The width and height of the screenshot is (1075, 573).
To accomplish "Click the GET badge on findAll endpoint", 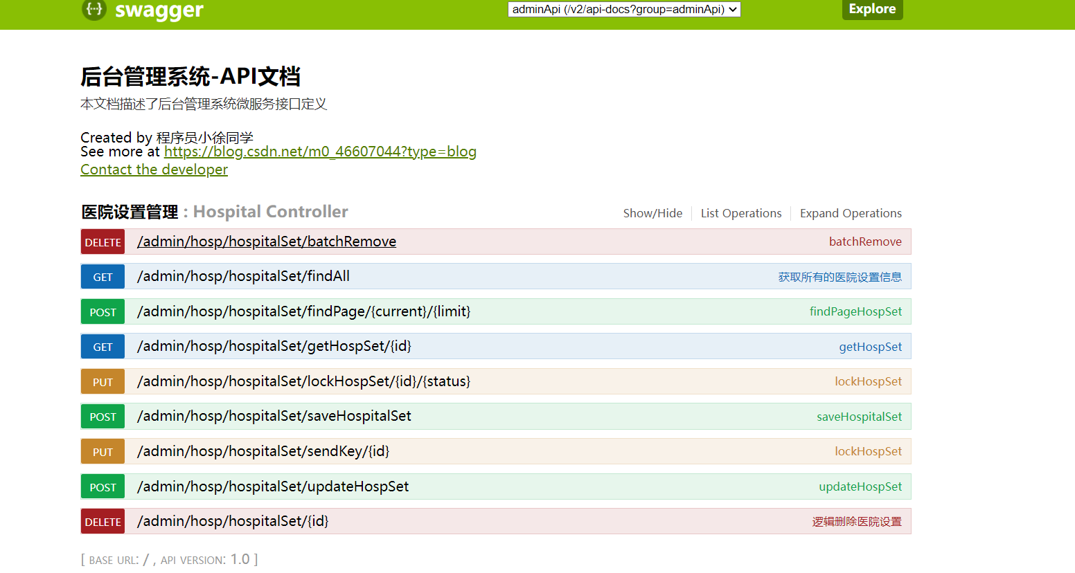I will pos(102,276).
